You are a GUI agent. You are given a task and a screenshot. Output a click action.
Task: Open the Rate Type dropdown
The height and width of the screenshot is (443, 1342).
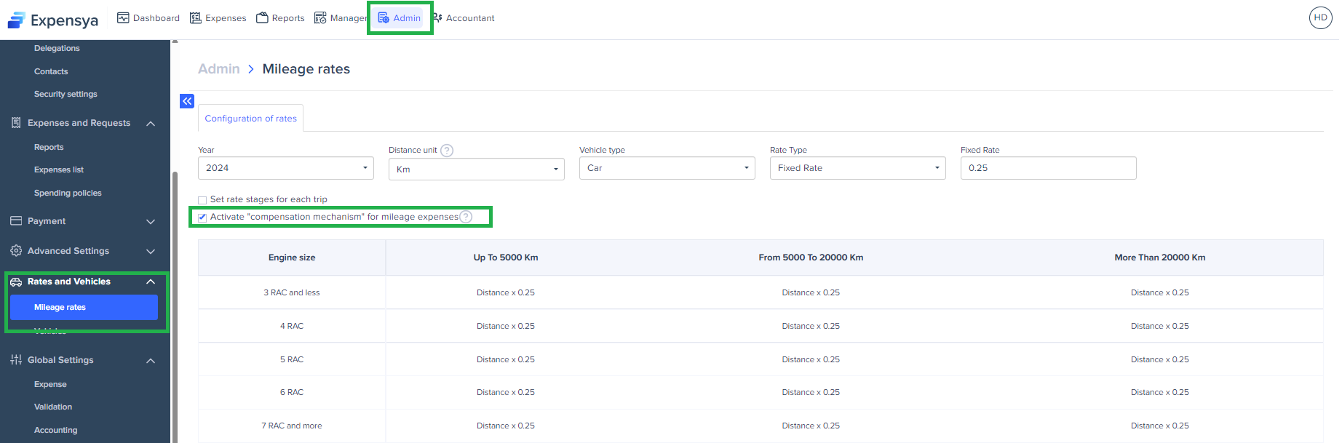tap(857, 168)
